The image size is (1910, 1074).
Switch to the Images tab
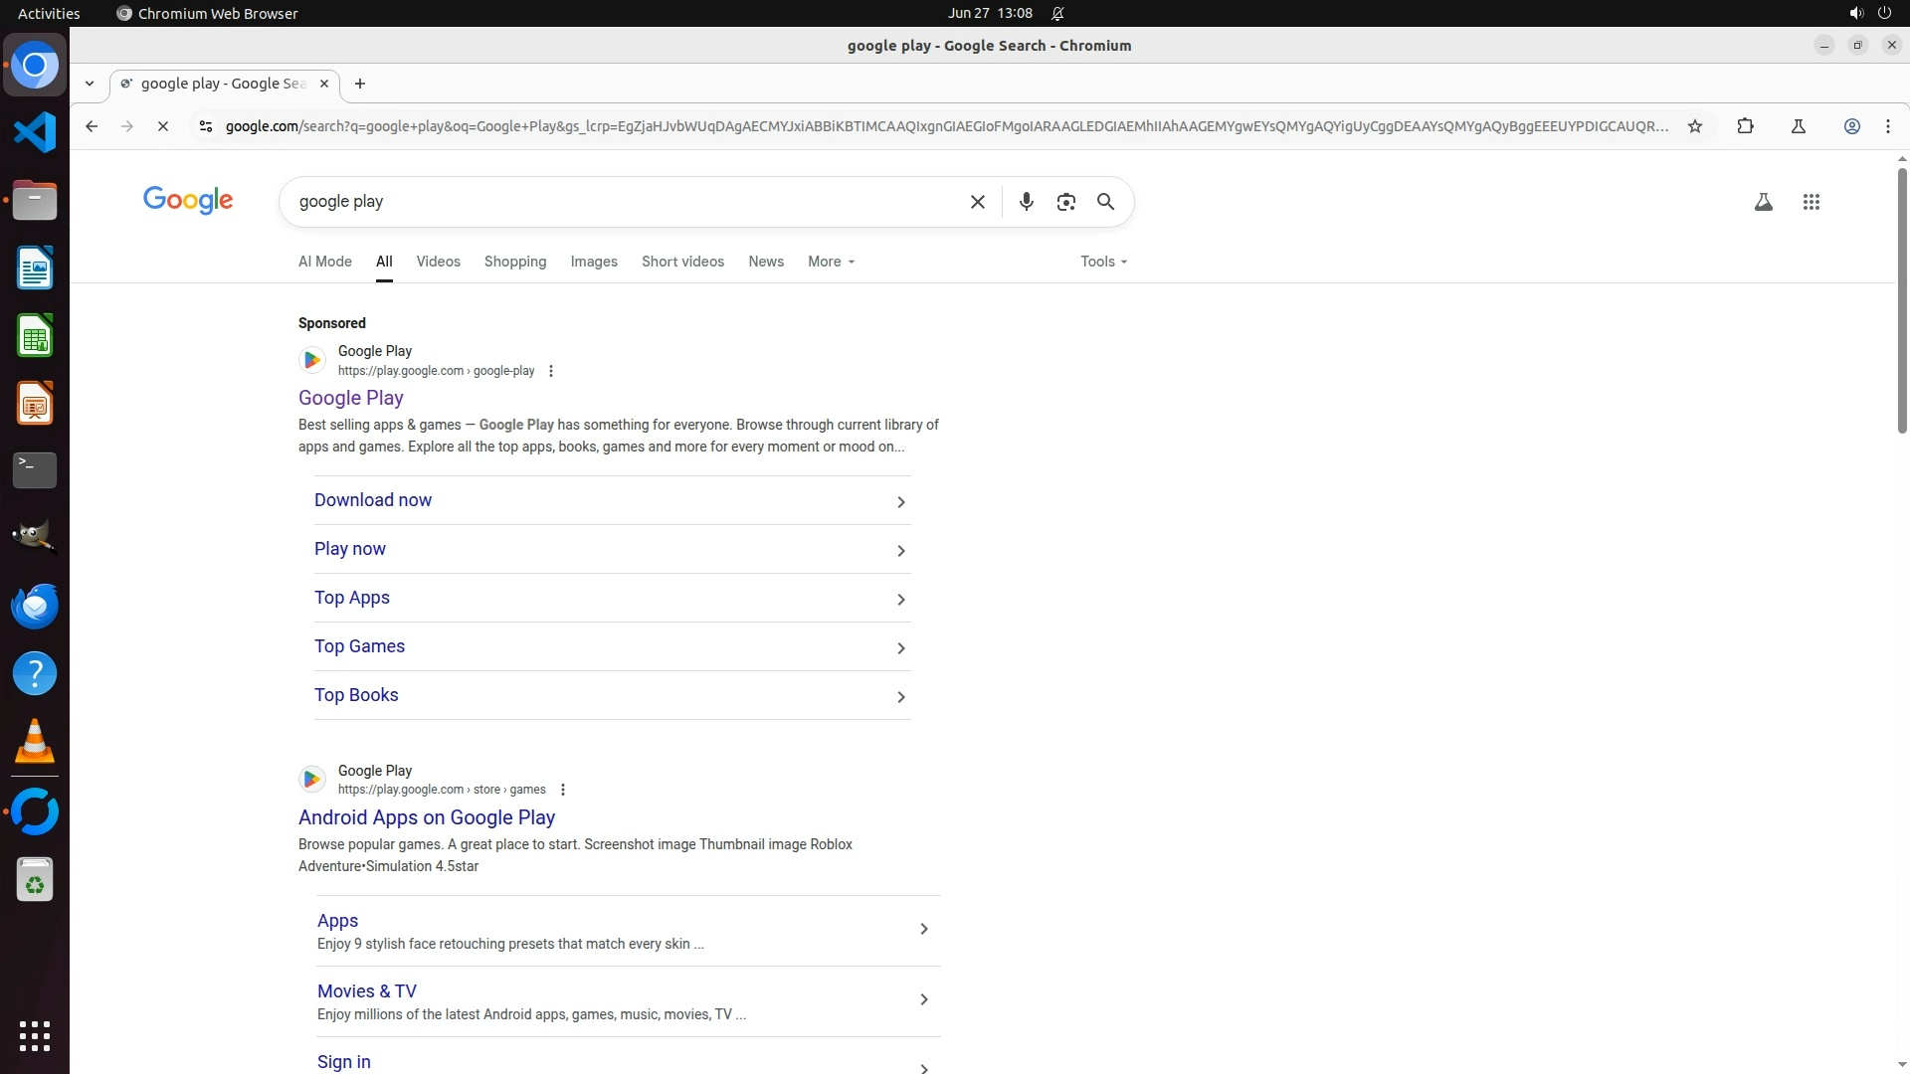(594, 262)
